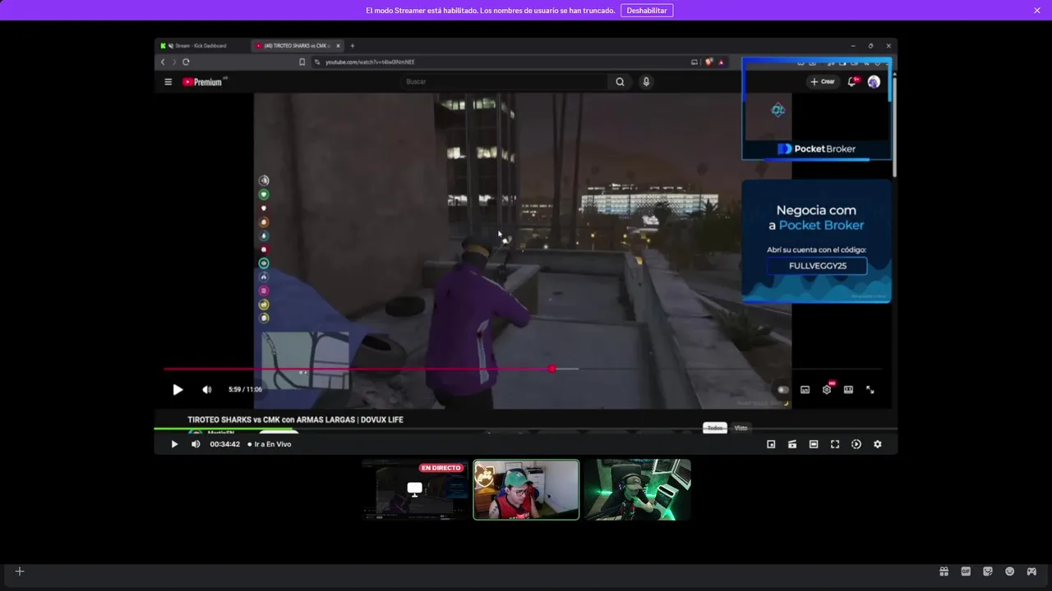The height and width of the screenshot is (591, 1052).
Task: Open the stream settings gear icon
Action: (x=878, y=444)
